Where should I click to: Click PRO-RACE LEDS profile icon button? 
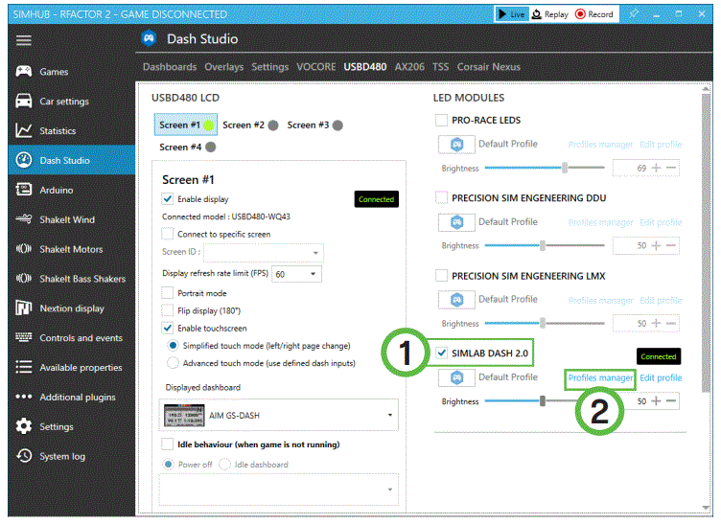tap(456, 145)
